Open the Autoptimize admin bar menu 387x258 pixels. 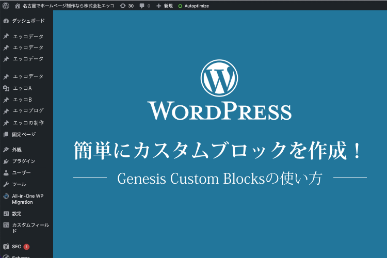[193, 6]
